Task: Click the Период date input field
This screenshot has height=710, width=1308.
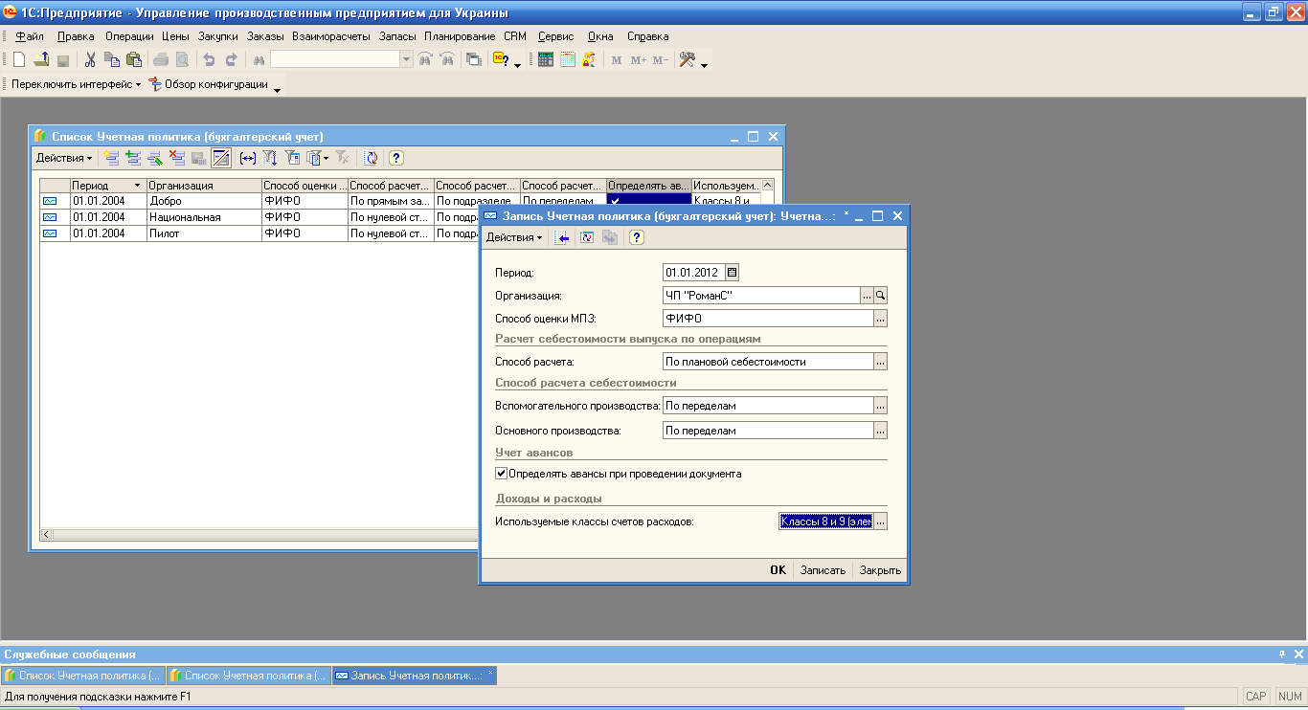Action: [x=694, y=273]
